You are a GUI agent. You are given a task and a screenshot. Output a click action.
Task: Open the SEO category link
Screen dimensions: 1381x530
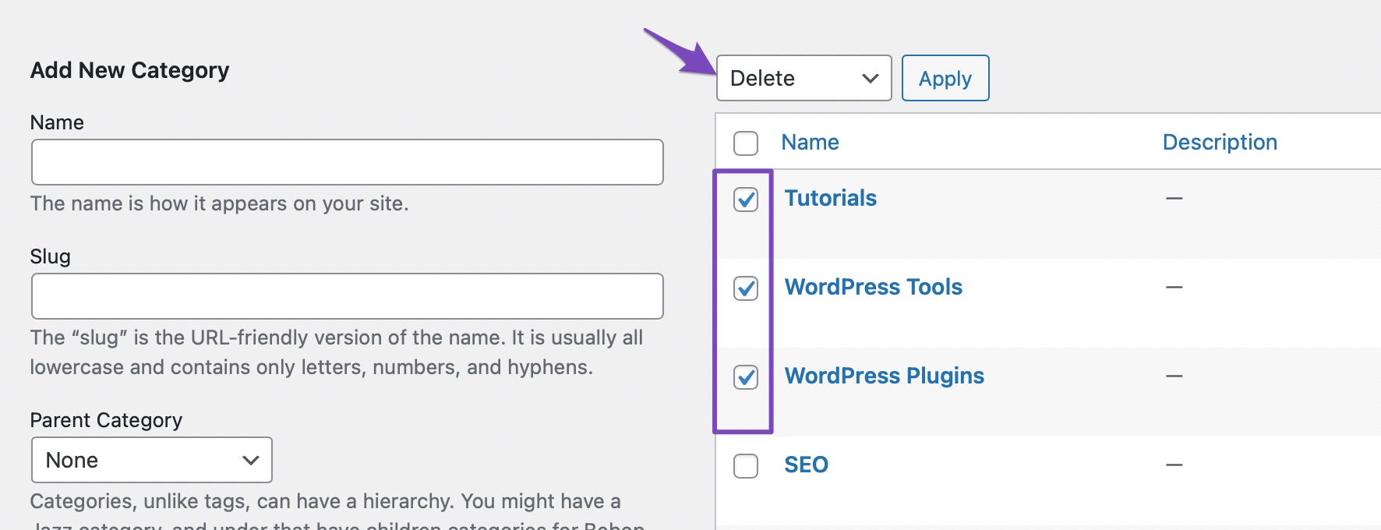[x=807, y=465]
